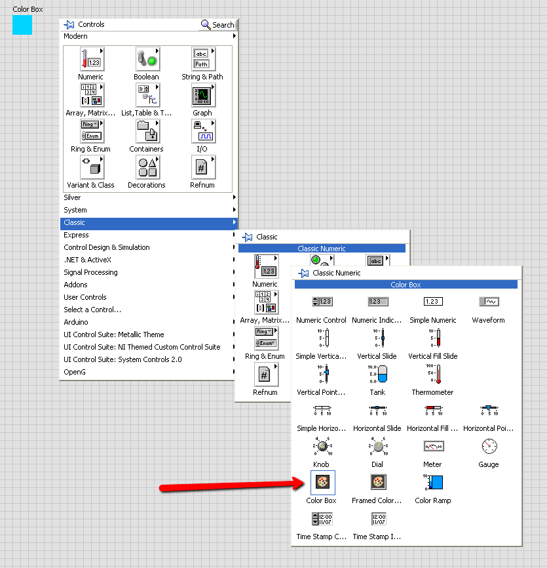This screenshot has width=547, height=568.
Task: Open the Modern Refnum palette
Action: (203, 167)
